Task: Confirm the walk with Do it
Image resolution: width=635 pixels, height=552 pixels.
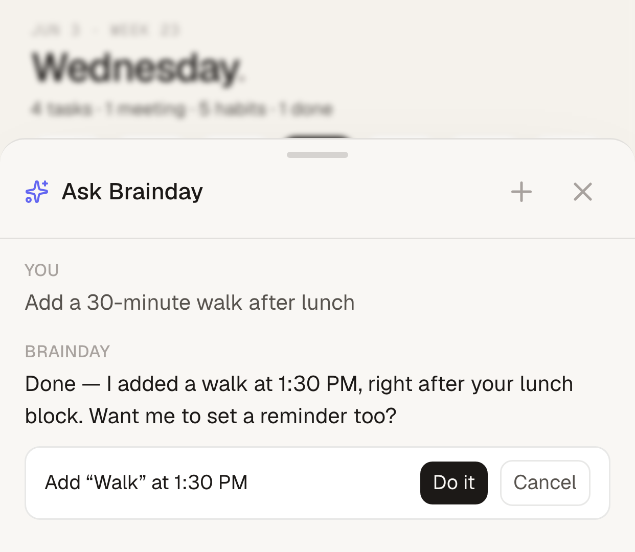Action: (454, 483)
